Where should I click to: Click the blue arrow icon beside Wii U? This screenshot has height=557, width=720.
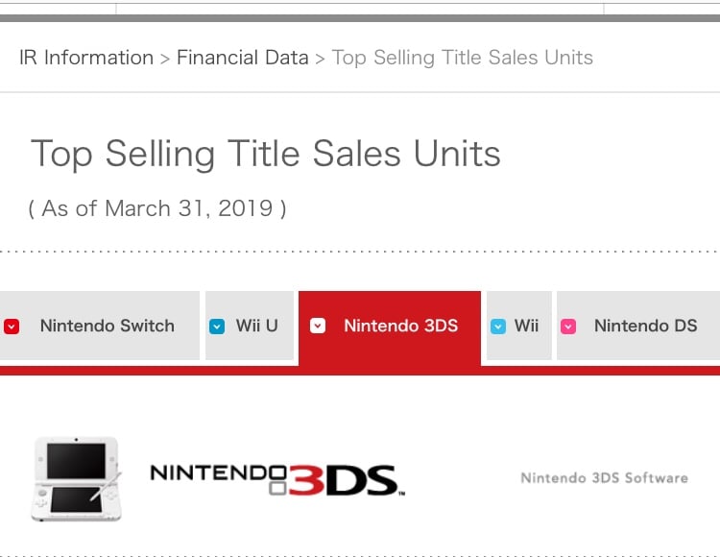coord(217,327)
